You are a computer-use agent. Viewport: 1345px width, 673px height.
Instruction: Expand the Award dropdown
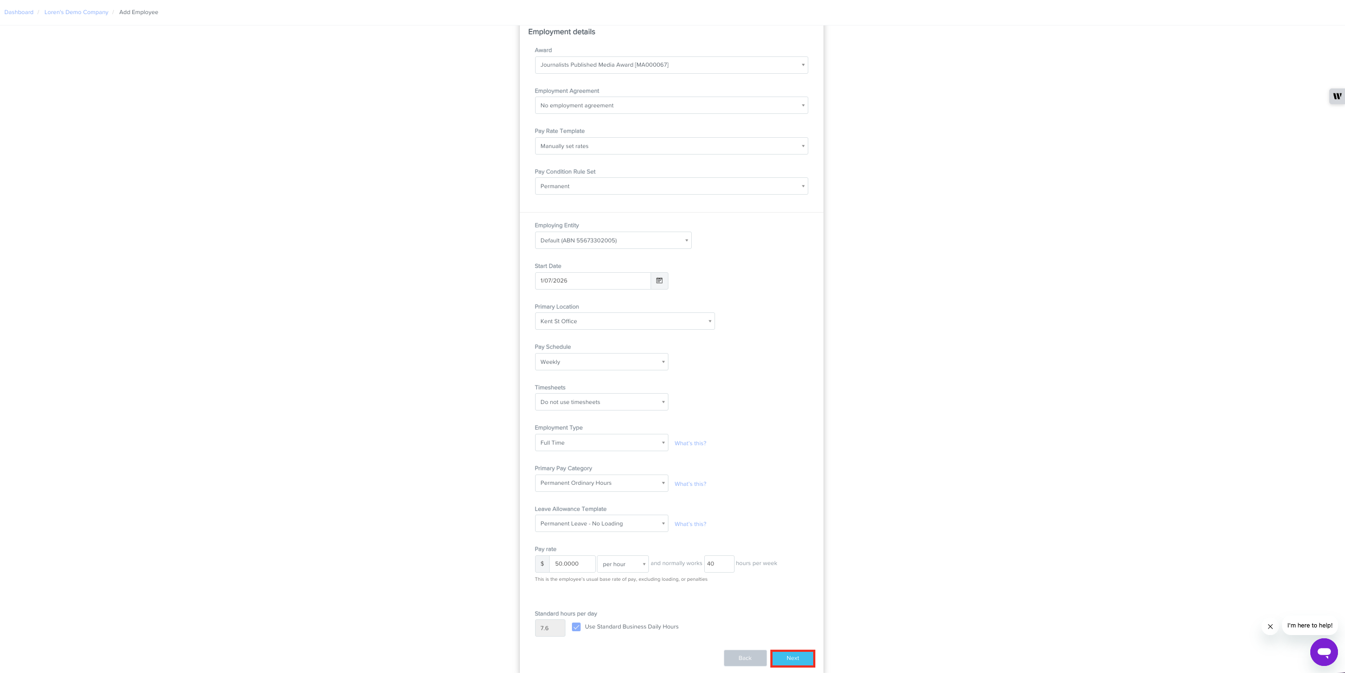click(671, 65)
